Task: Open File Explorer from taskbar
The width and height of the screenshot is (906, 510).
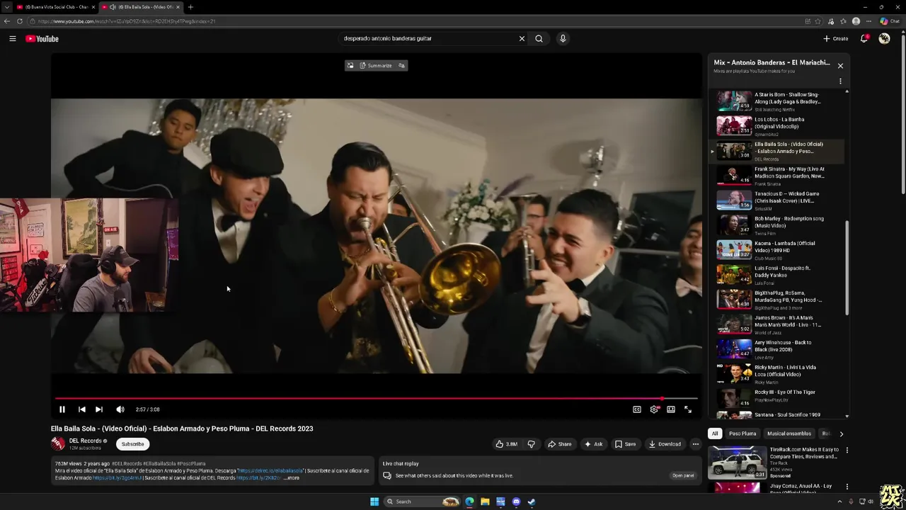Action: pos(485,501)
